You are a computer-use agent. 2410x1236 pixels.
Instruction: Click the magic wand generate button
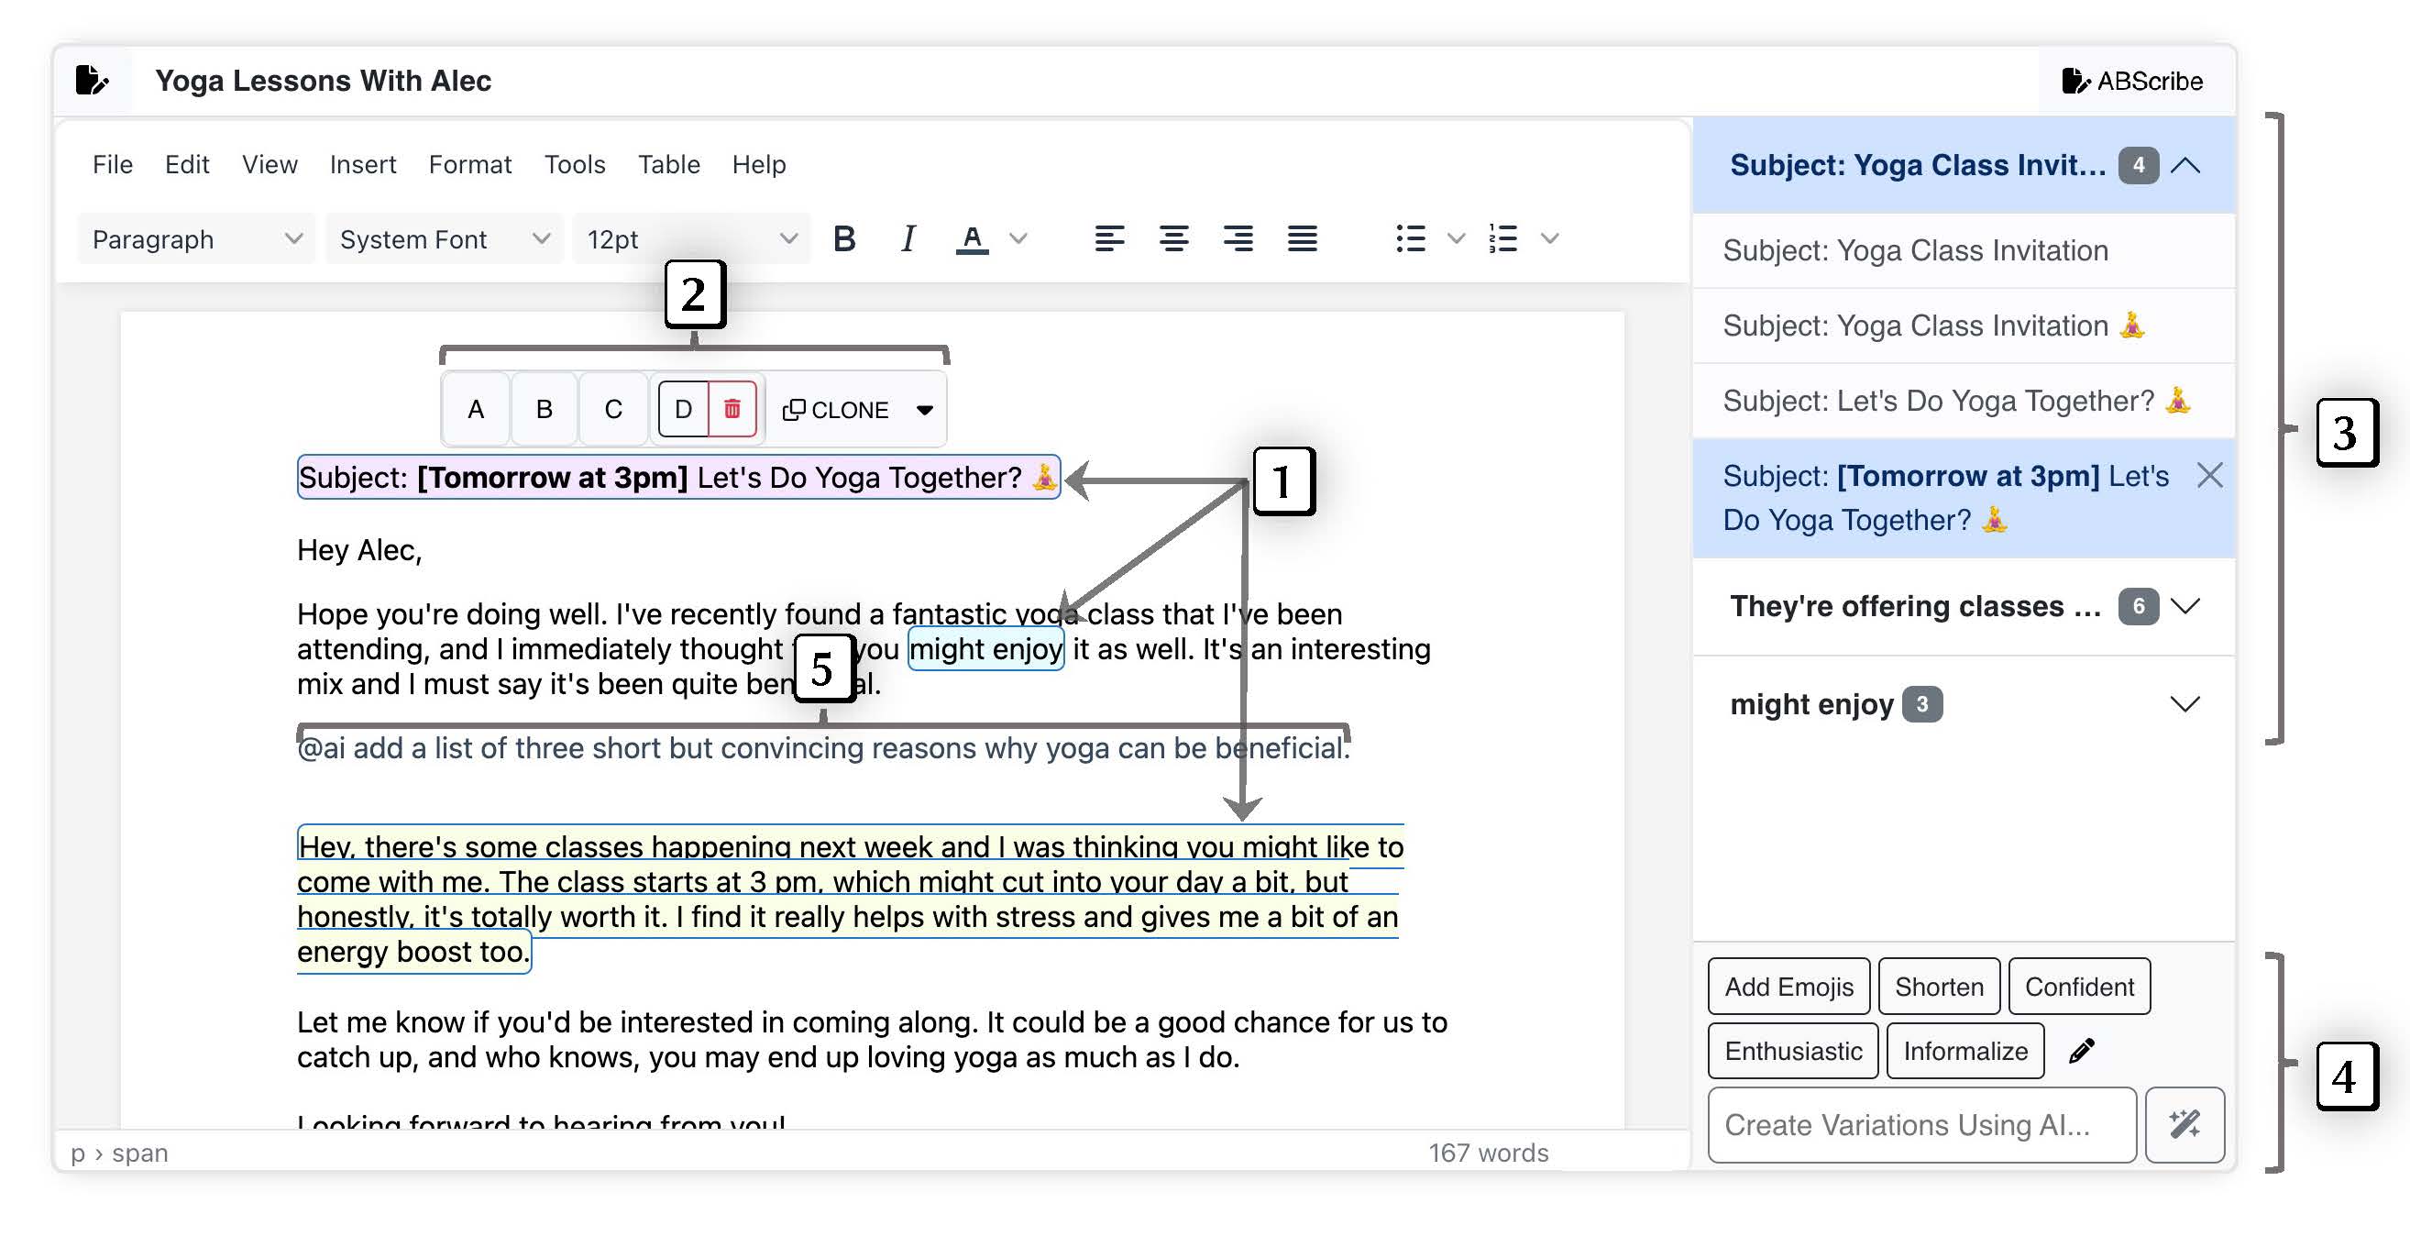click(x=2184, y=1125)
